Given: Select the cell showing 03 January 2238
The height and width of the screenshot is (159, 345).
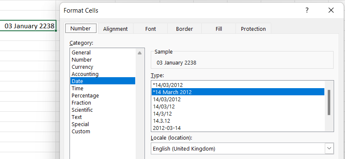Looking at the screenshot, I should pos(28,26).
